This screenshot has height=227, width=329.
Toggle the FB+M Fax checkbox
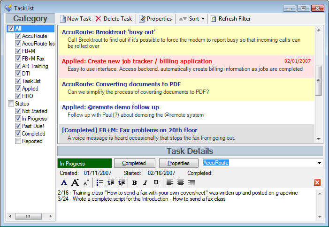18,59
